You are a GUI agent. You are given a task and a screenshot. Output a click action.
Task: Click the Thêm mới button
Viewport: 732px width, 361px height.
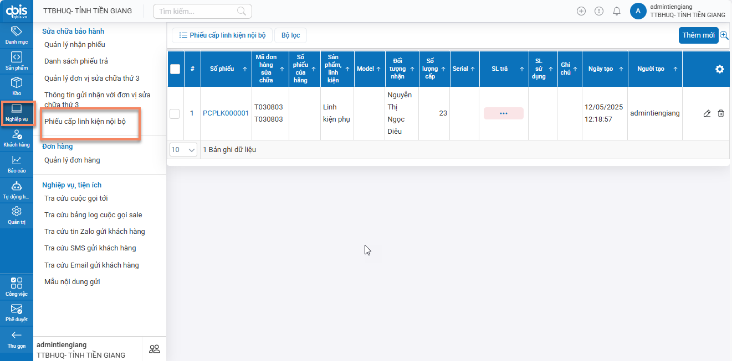tap(698, 35)
